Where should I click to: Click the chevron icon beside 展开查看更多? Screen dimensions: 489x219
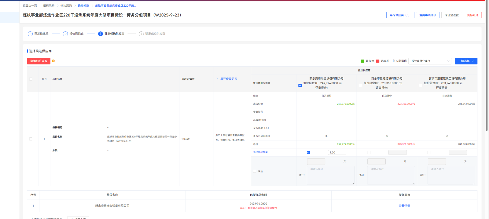(x=217, y=79)
